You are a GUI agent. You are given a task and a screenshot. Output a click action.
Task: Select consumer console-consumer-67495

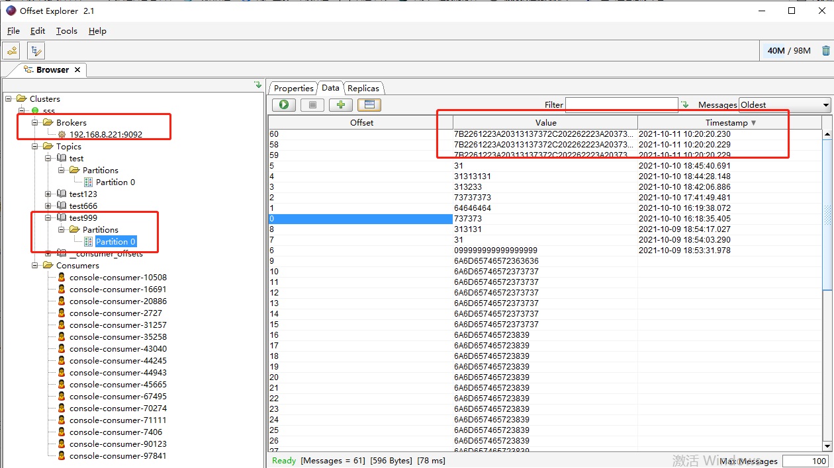tap(118, 396)
